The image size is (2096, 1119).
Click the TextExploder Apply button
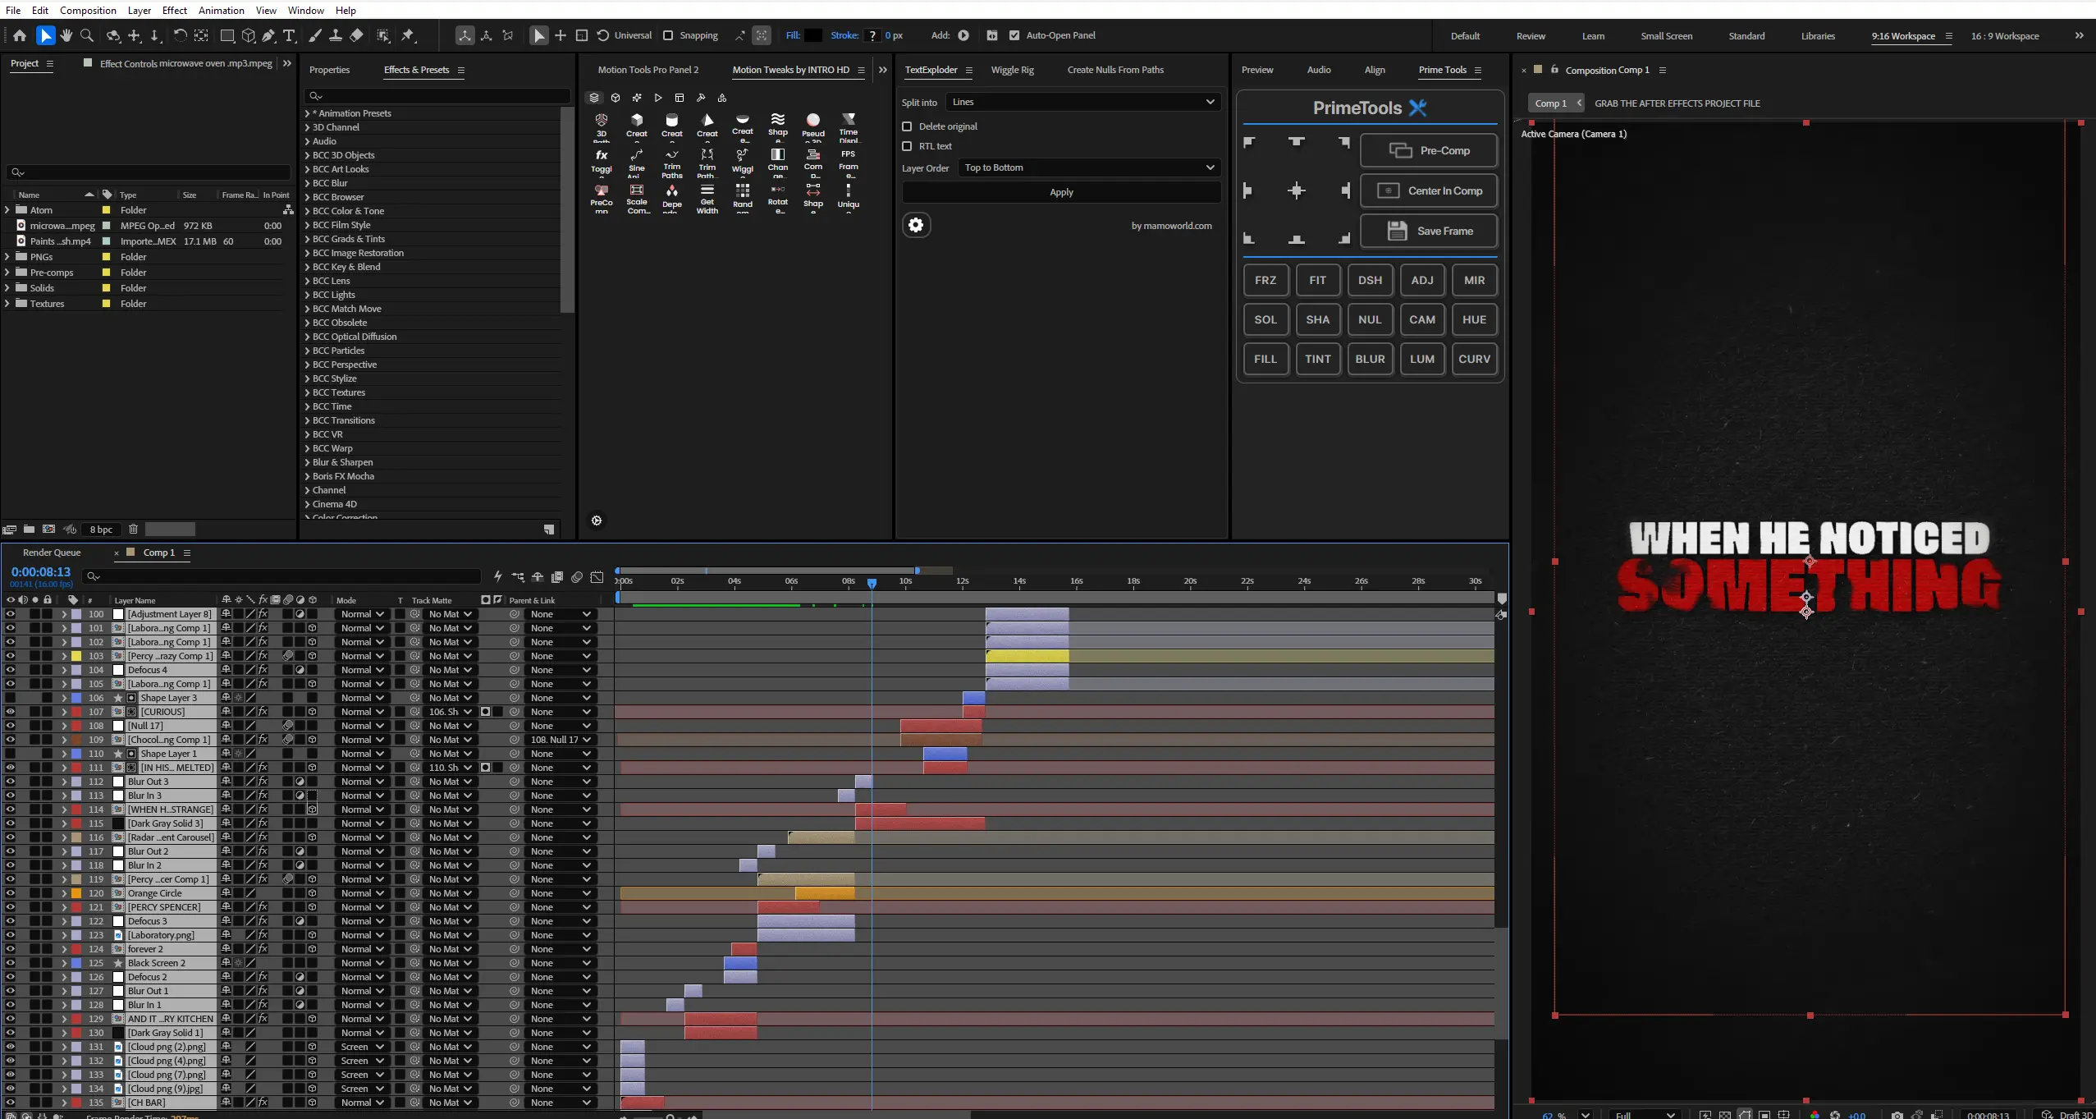pos(1061,192)
